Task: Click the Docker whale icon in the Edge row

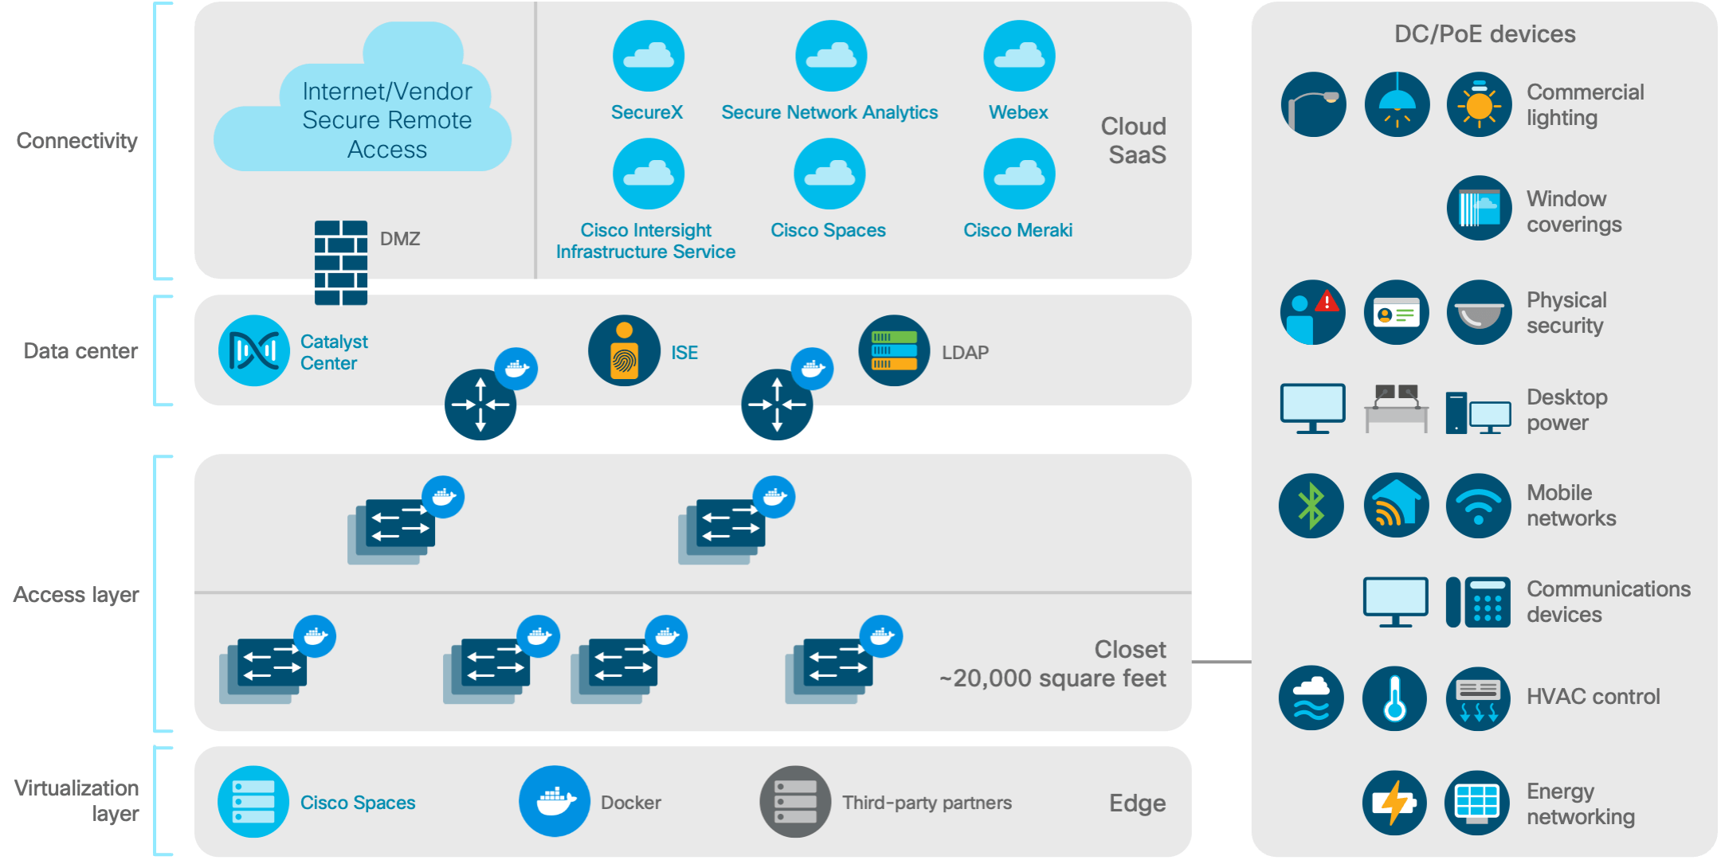Action: click(555, 801)
